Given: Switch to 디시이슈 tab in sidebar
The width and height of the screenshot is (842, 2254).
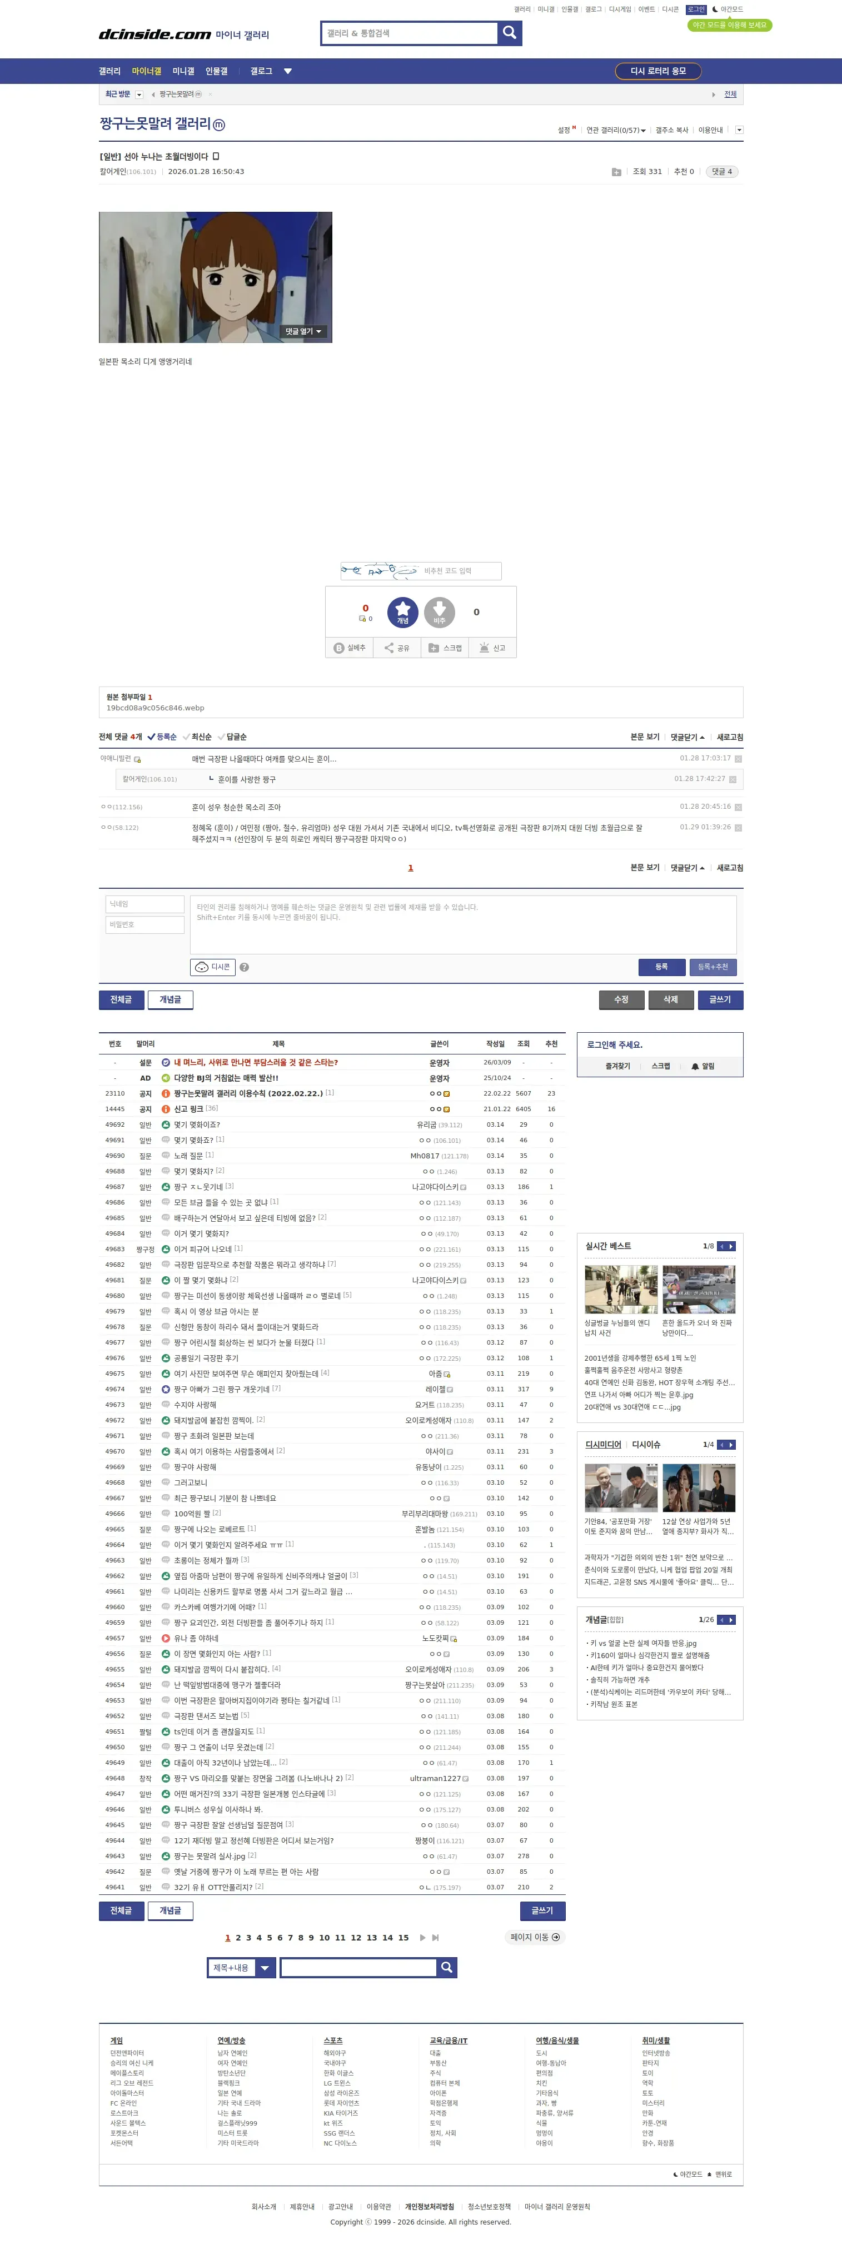Looking at the screenshot, I should coord(646,1445).
